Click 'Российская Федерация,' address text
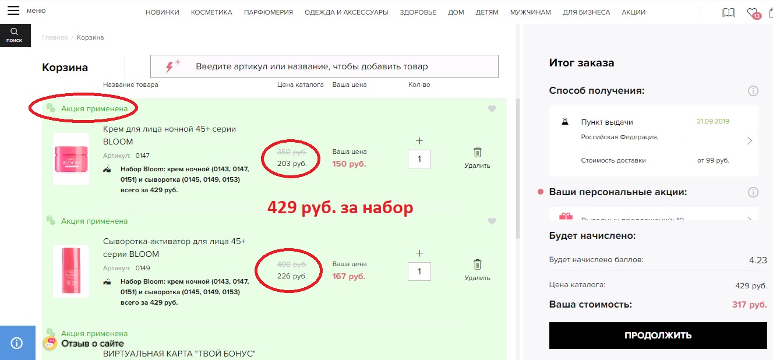This screenshot has width=773, height=360. (x=620, y=137)
